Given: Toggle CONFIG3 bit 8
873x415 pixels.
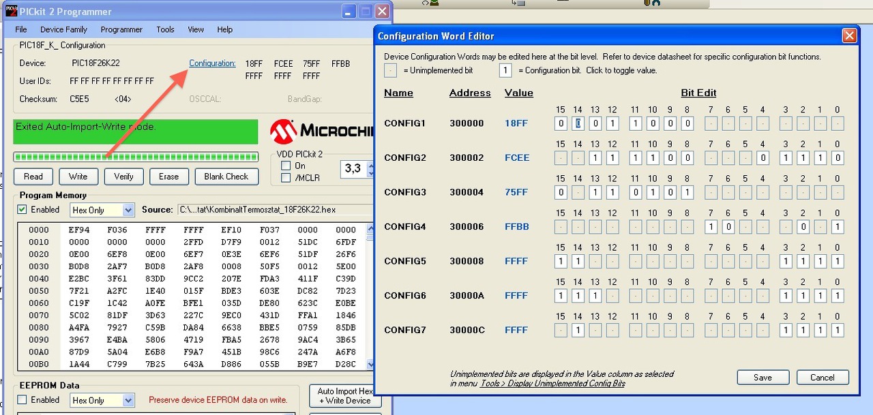Looking at the screenshot, I should pos(687,192).
